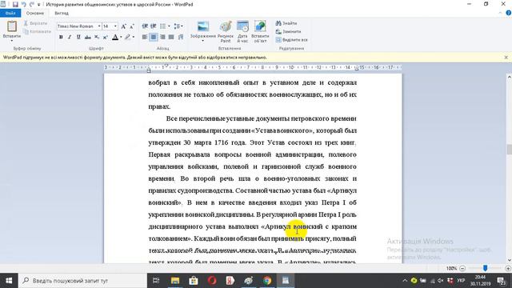Open the line spacing dropdown

[x=178, y=26]
